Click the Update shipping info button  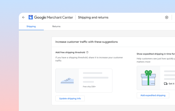[70, 98]
